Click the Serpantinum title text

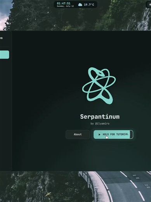point(100,117)
